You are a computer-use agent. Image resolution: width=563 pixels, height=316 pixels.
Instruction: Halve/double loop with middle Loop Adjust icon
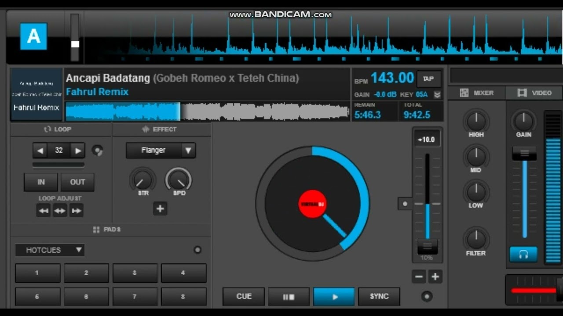tap(59, 211)
